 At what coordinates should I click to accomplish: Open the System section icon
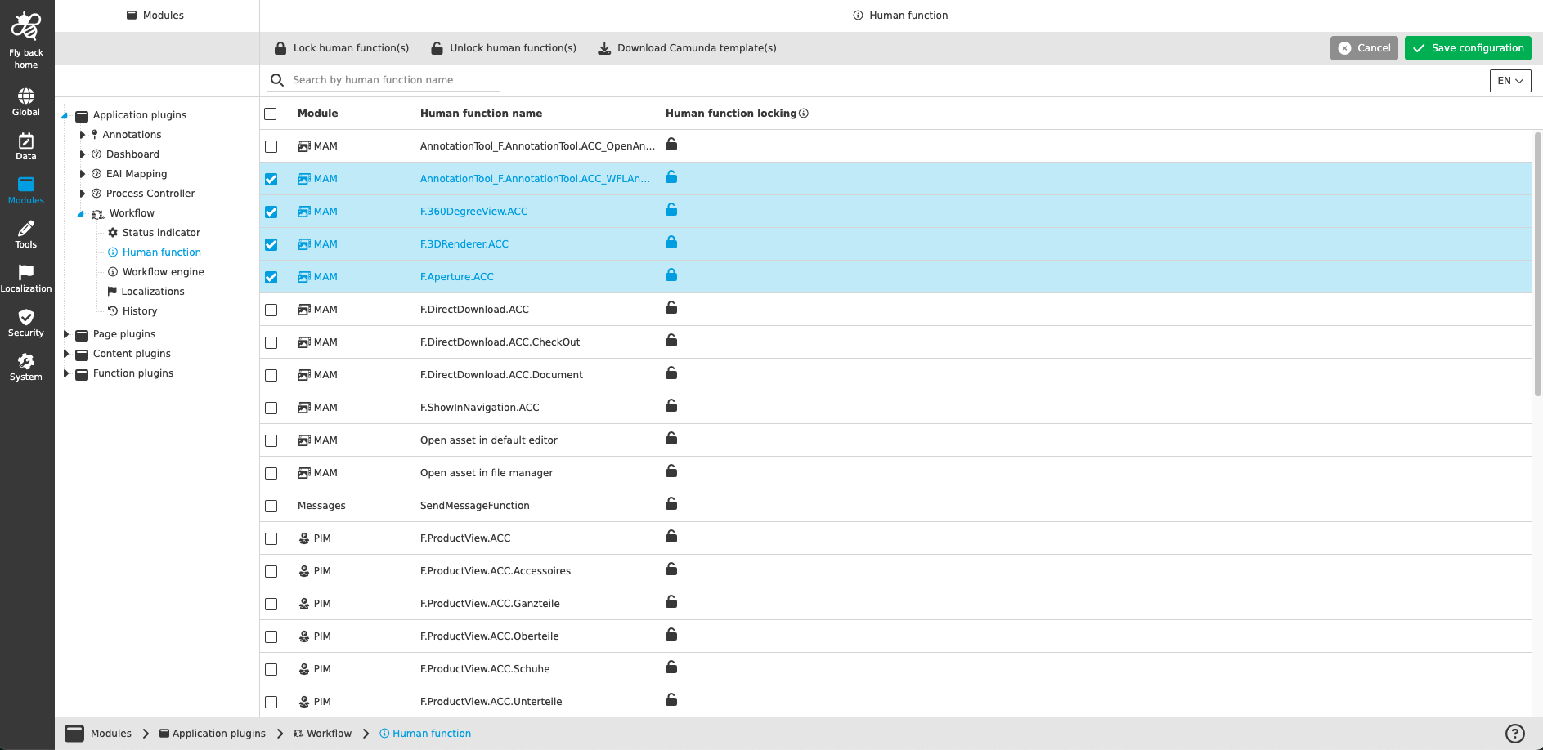[x=25, y=363]
